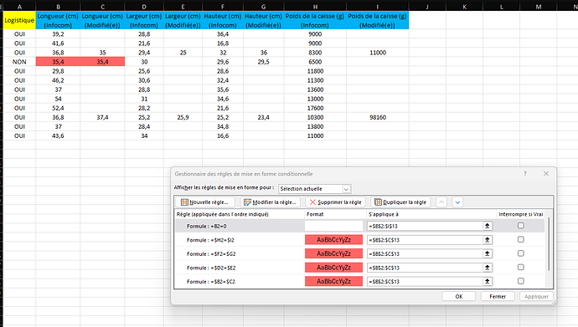The image size is (578, 327).
Task: Click red highlighted cell 35,4 in column B
Action: tap(58, 62)
